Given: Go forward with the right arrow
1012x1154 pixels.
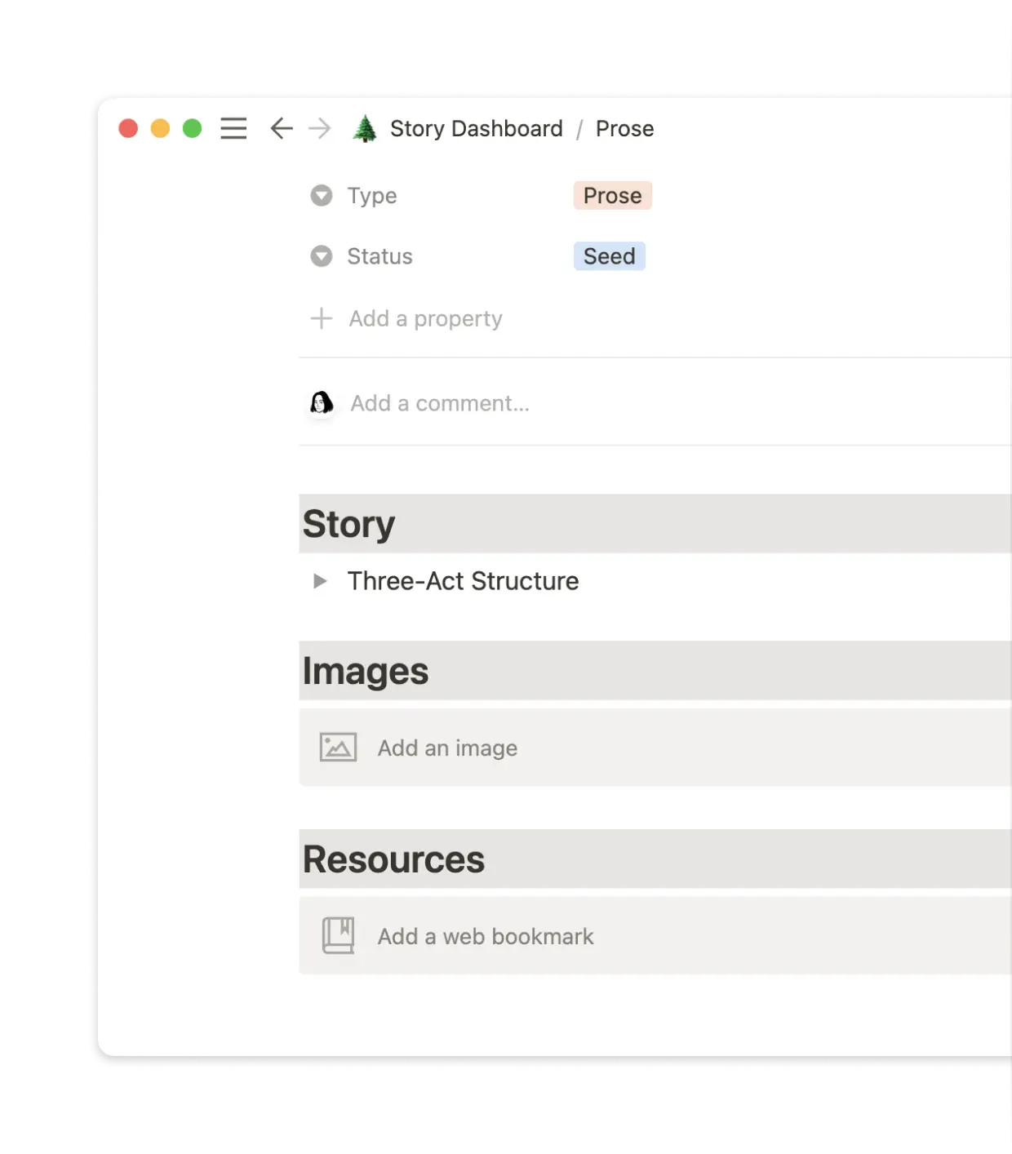Looking at the screenshot, I should pyautogui.click(x=320, y=129).
